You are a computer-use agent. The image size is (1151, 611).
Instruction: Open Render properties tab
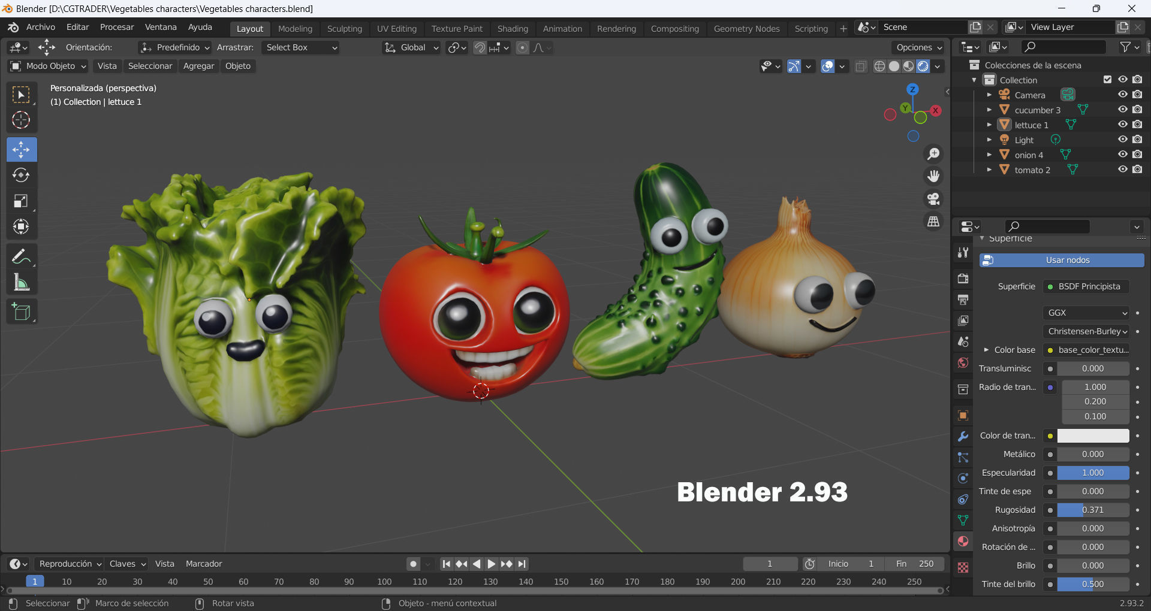(x=963, y=279)
